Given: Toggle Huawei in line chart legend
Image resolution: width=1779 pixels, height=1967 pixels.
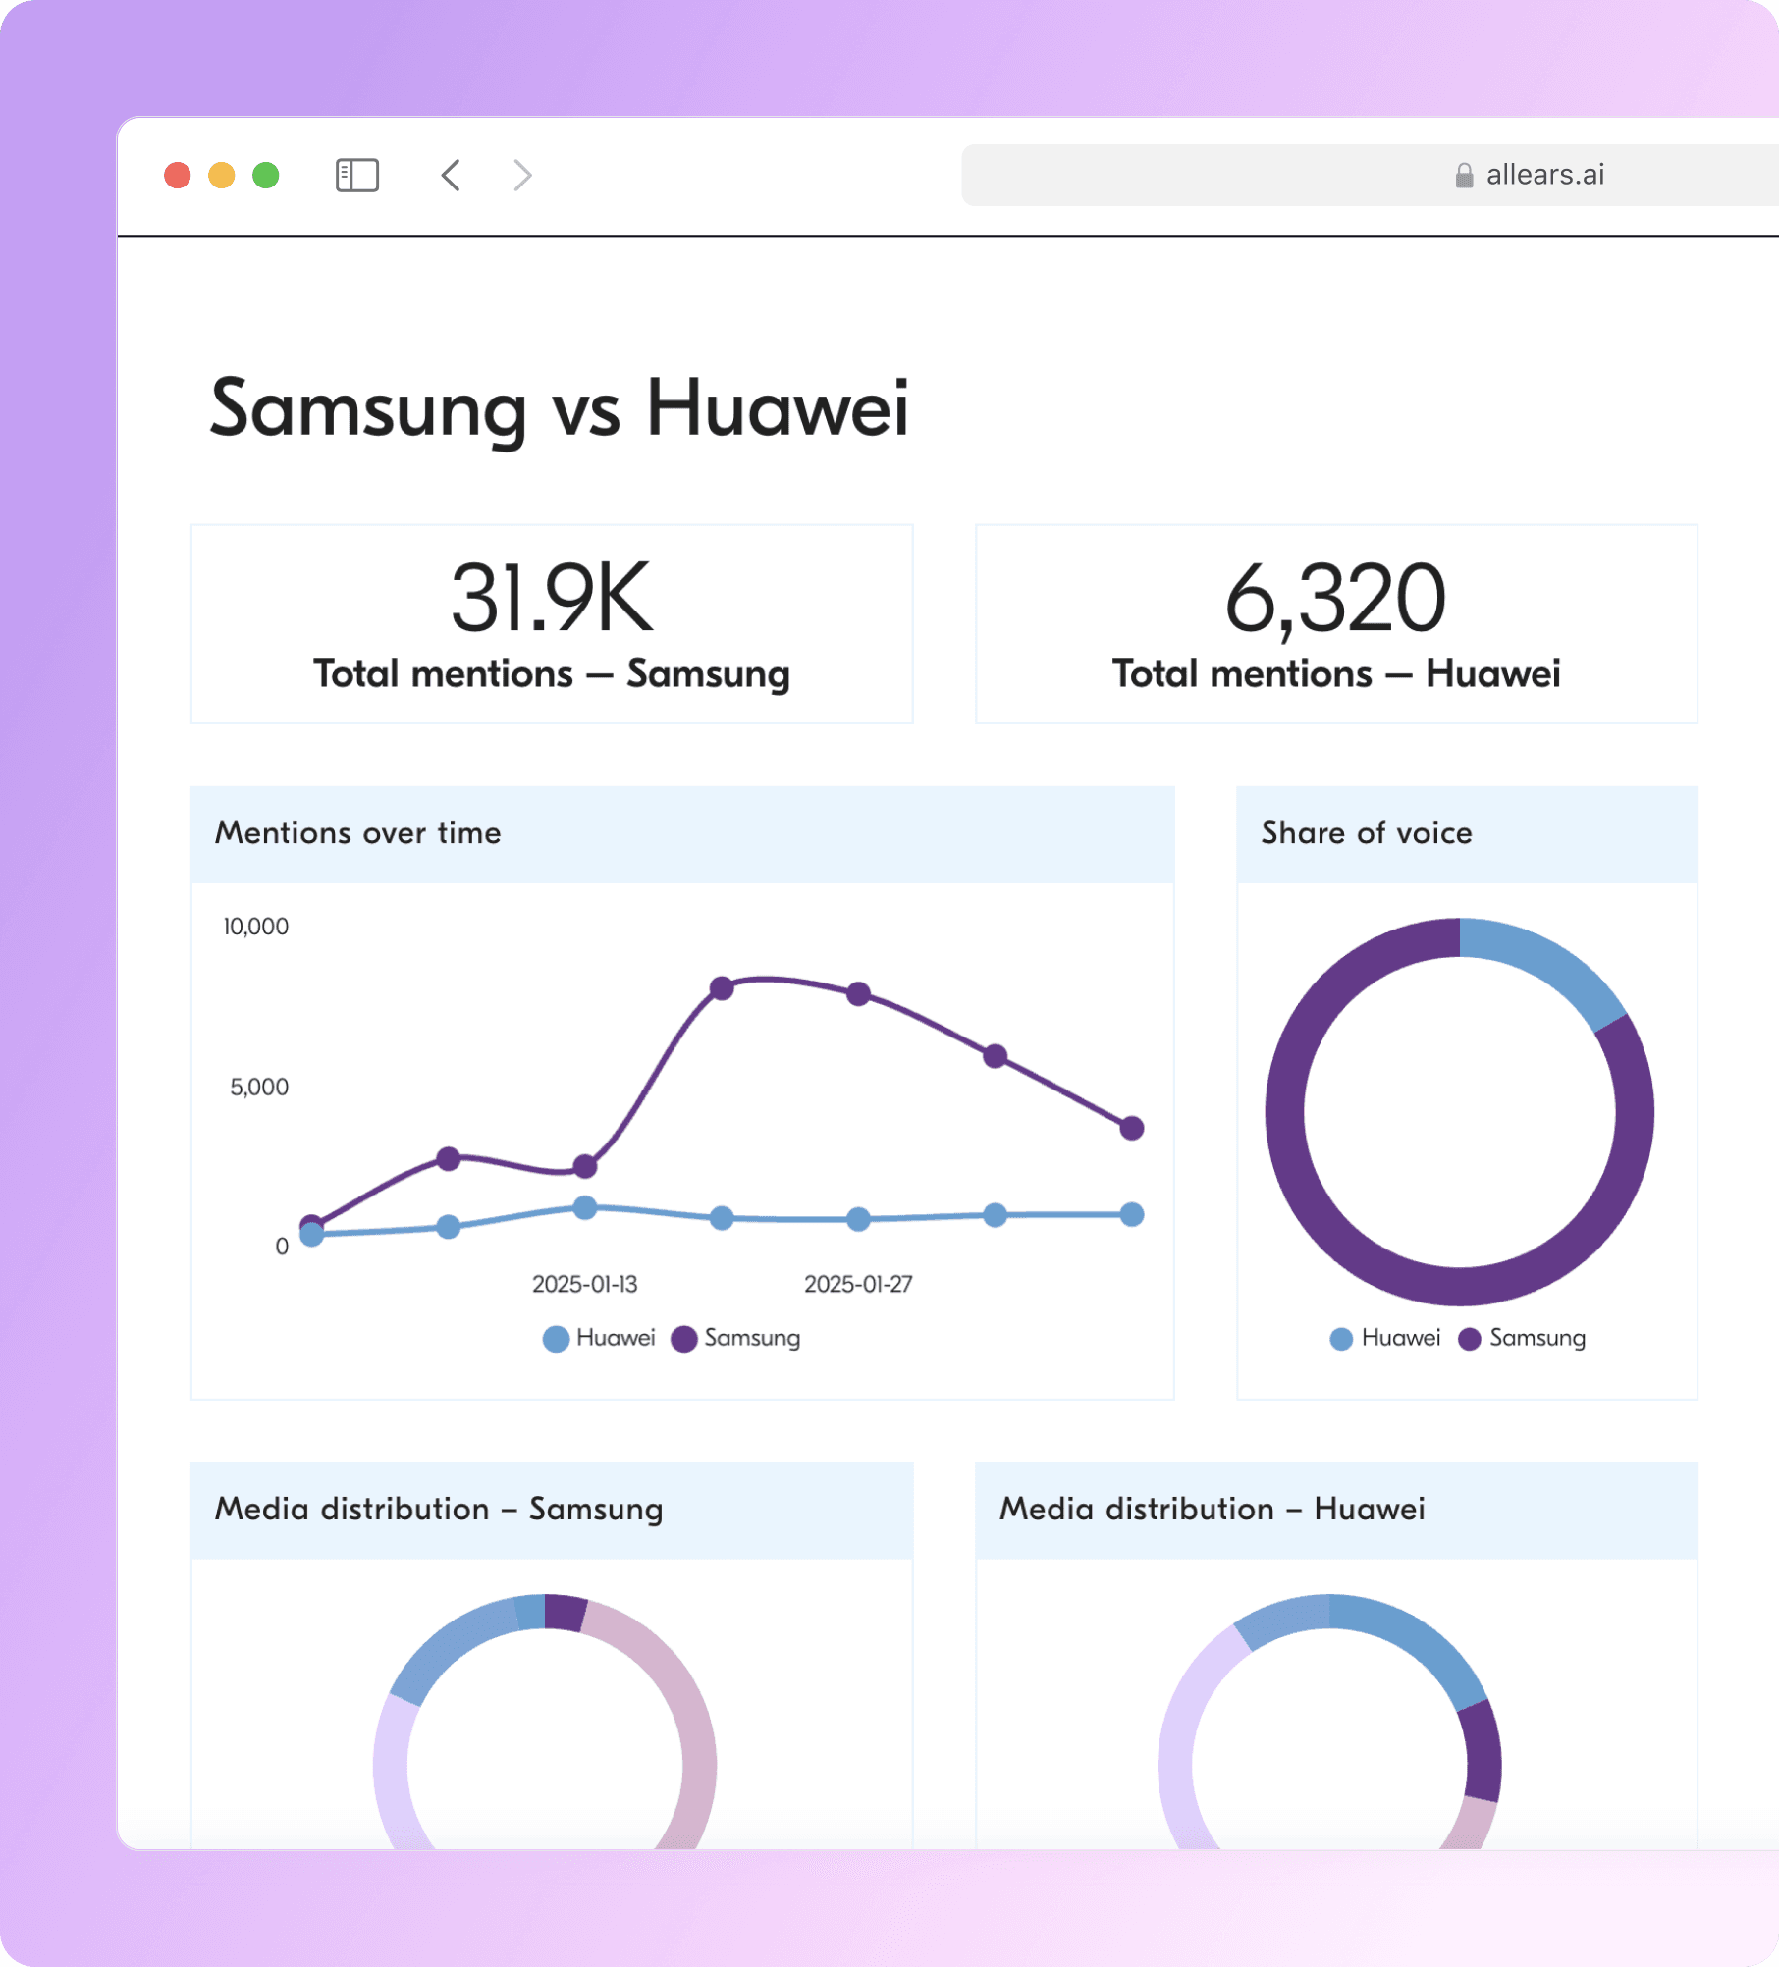Looking at the screenshot, I should coord(599,1339).
